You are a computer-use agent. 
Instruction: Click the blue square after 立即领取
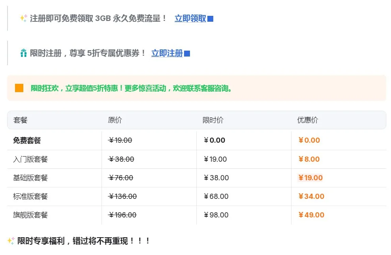click(x=210, y=19)
